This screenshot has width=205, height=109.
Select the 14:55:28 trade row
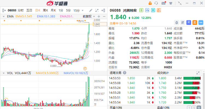click(131, 93)
